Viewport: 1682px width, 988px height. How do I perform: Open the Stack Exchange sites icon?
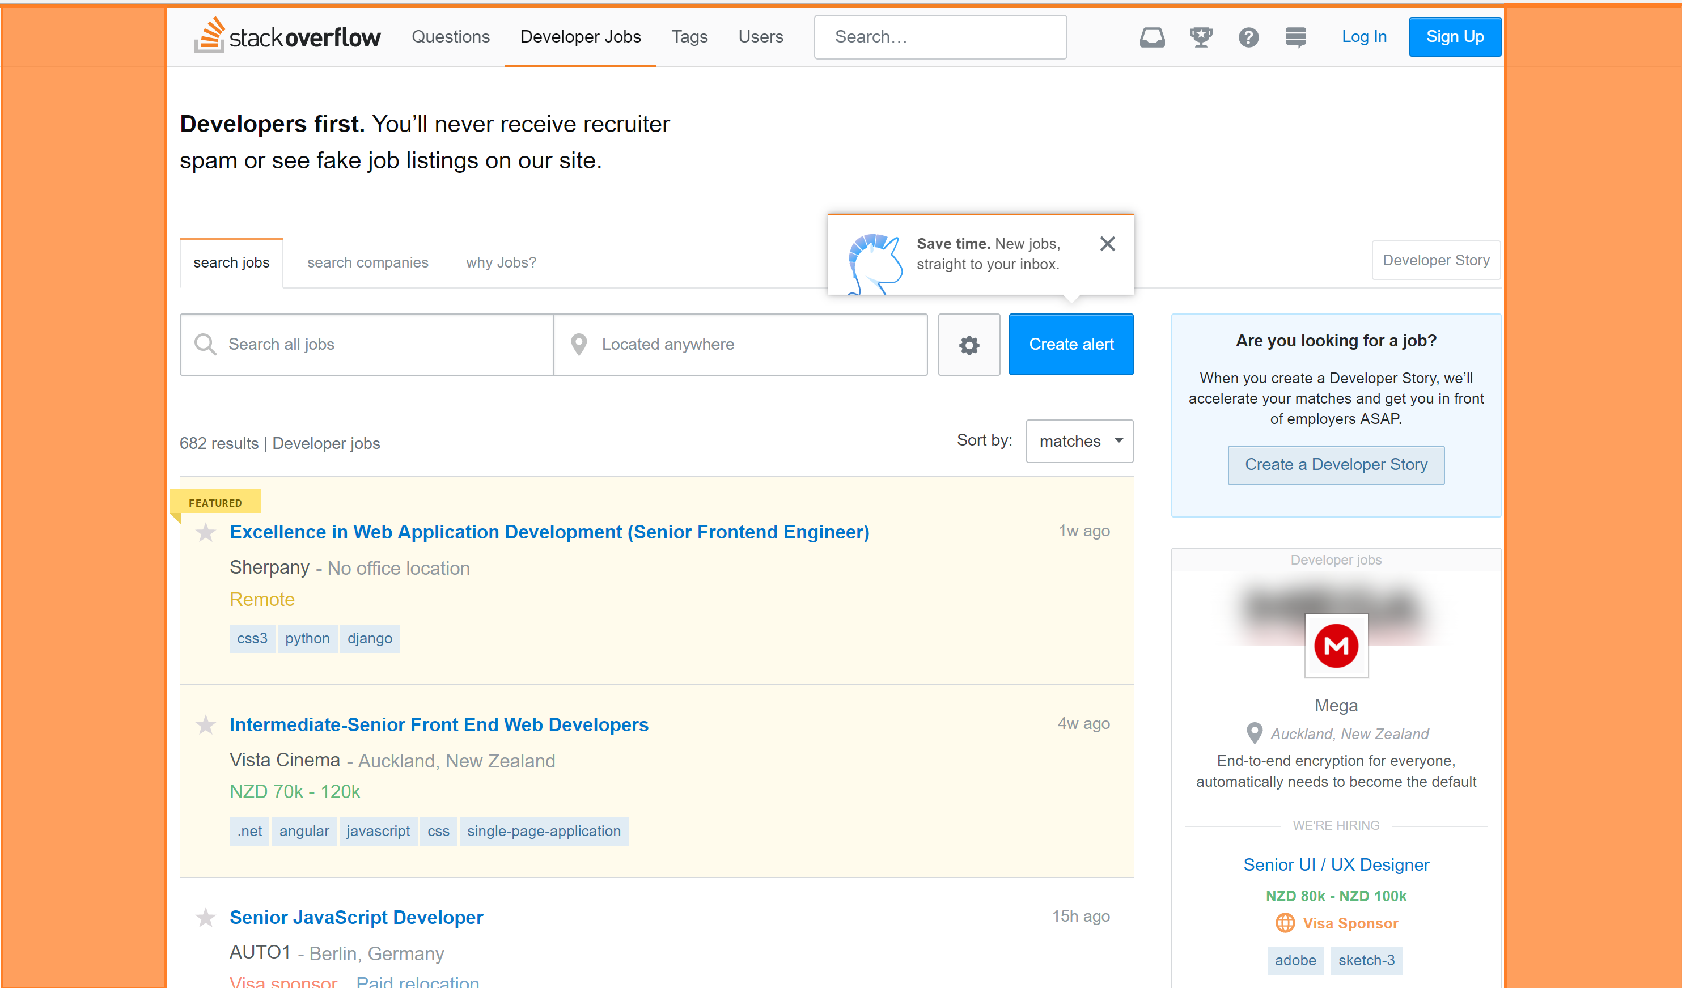(x=1295, y=37)
